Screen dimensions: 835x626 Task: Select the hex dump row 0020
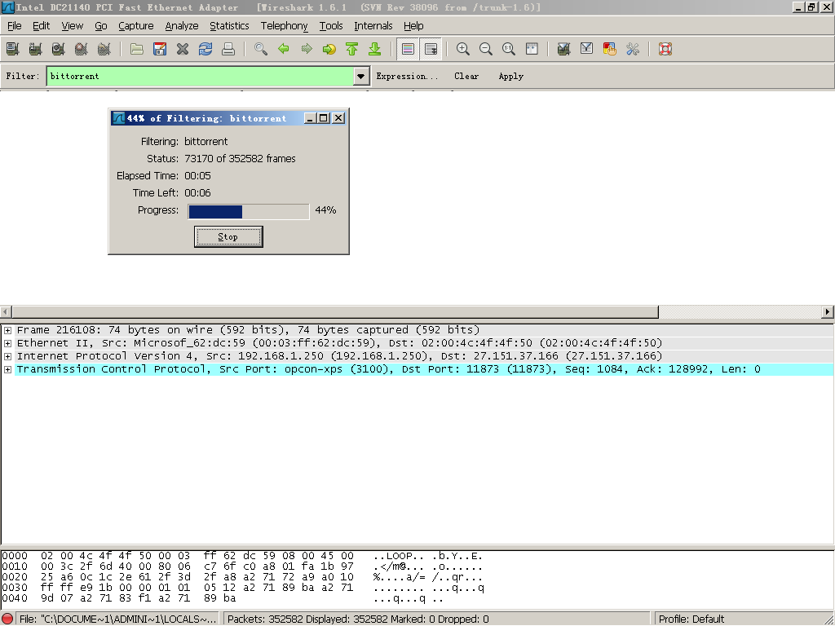click(242, 577)
